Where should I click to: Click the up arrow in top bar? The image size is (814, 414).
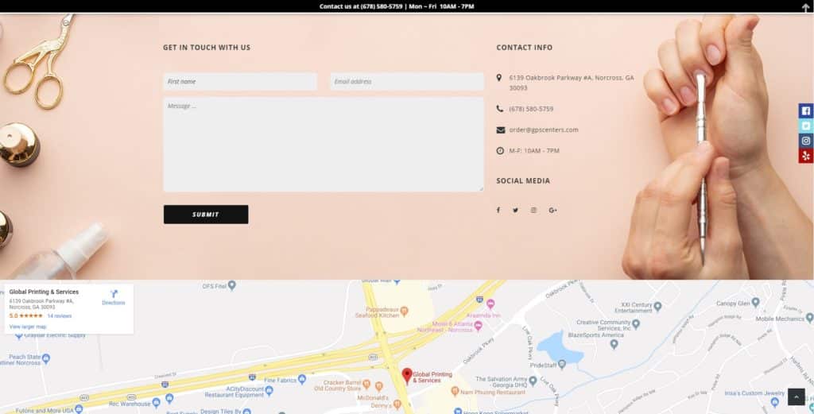806,7
